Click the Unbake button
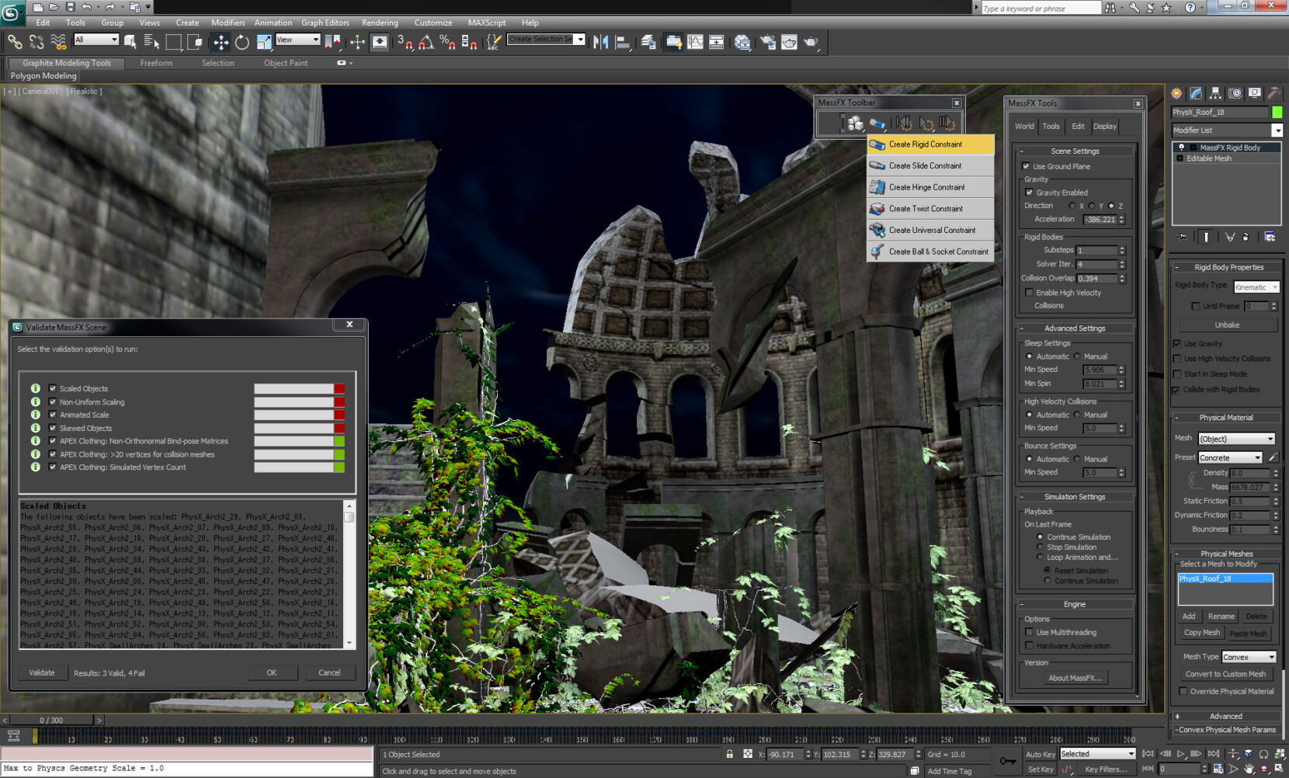Viewport: 1289px width, 778px height. (1227, 325)
